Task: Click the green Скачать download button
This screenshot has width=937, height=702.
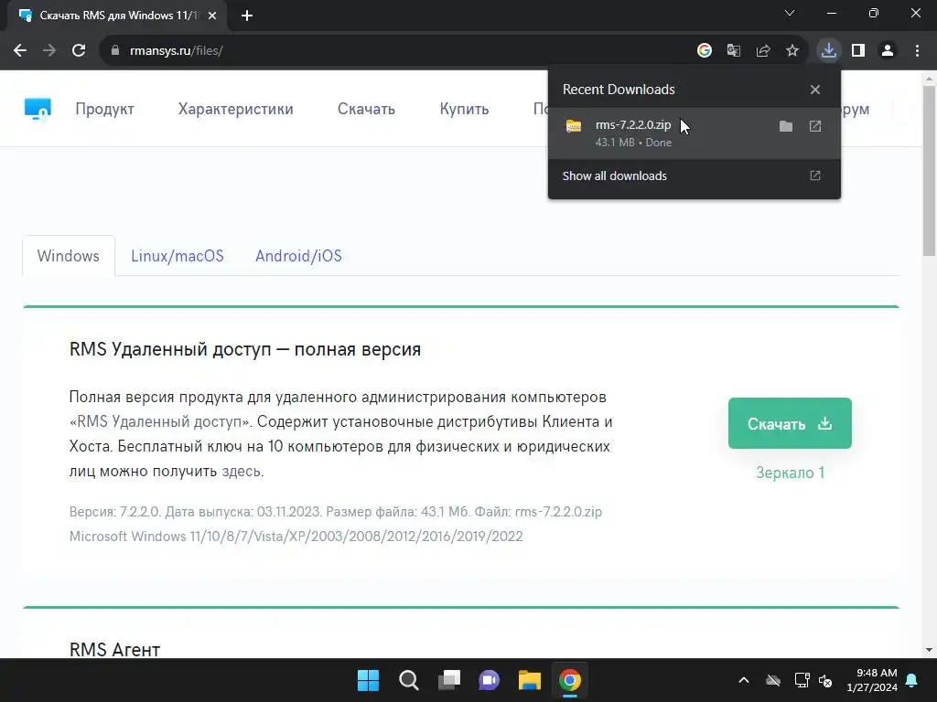Action: coord(790,423)
